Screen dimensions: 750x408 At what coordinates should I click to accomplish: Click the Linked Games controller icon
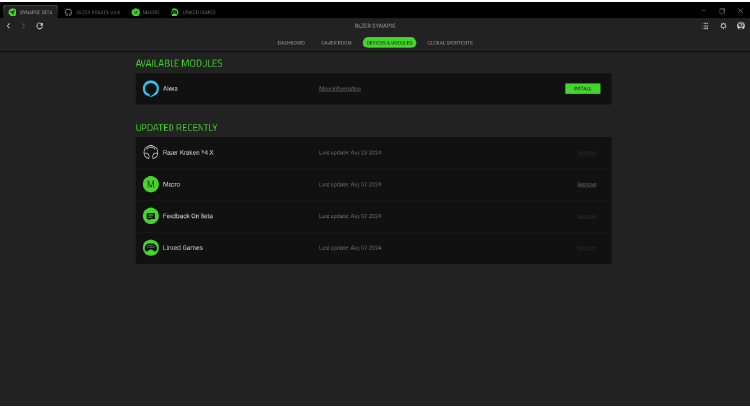(x=150, y=248)
